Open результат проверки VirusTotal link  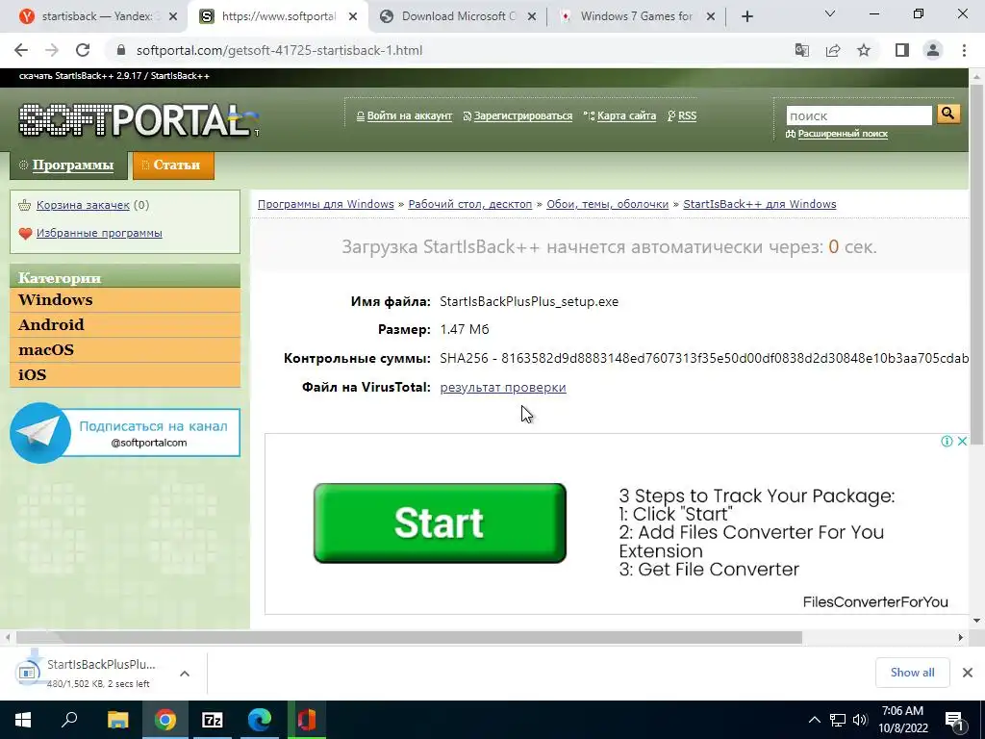click(503, 387)
